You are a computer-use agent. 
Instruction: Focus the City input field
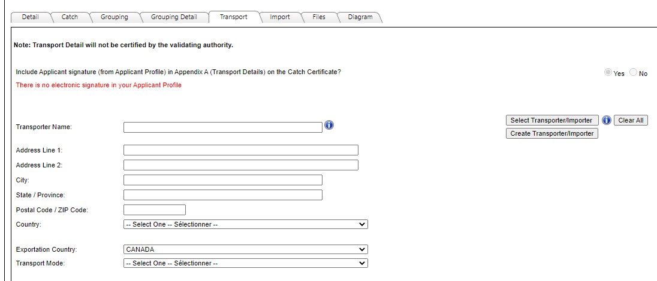pyautogui.click(x=223, y=180)
